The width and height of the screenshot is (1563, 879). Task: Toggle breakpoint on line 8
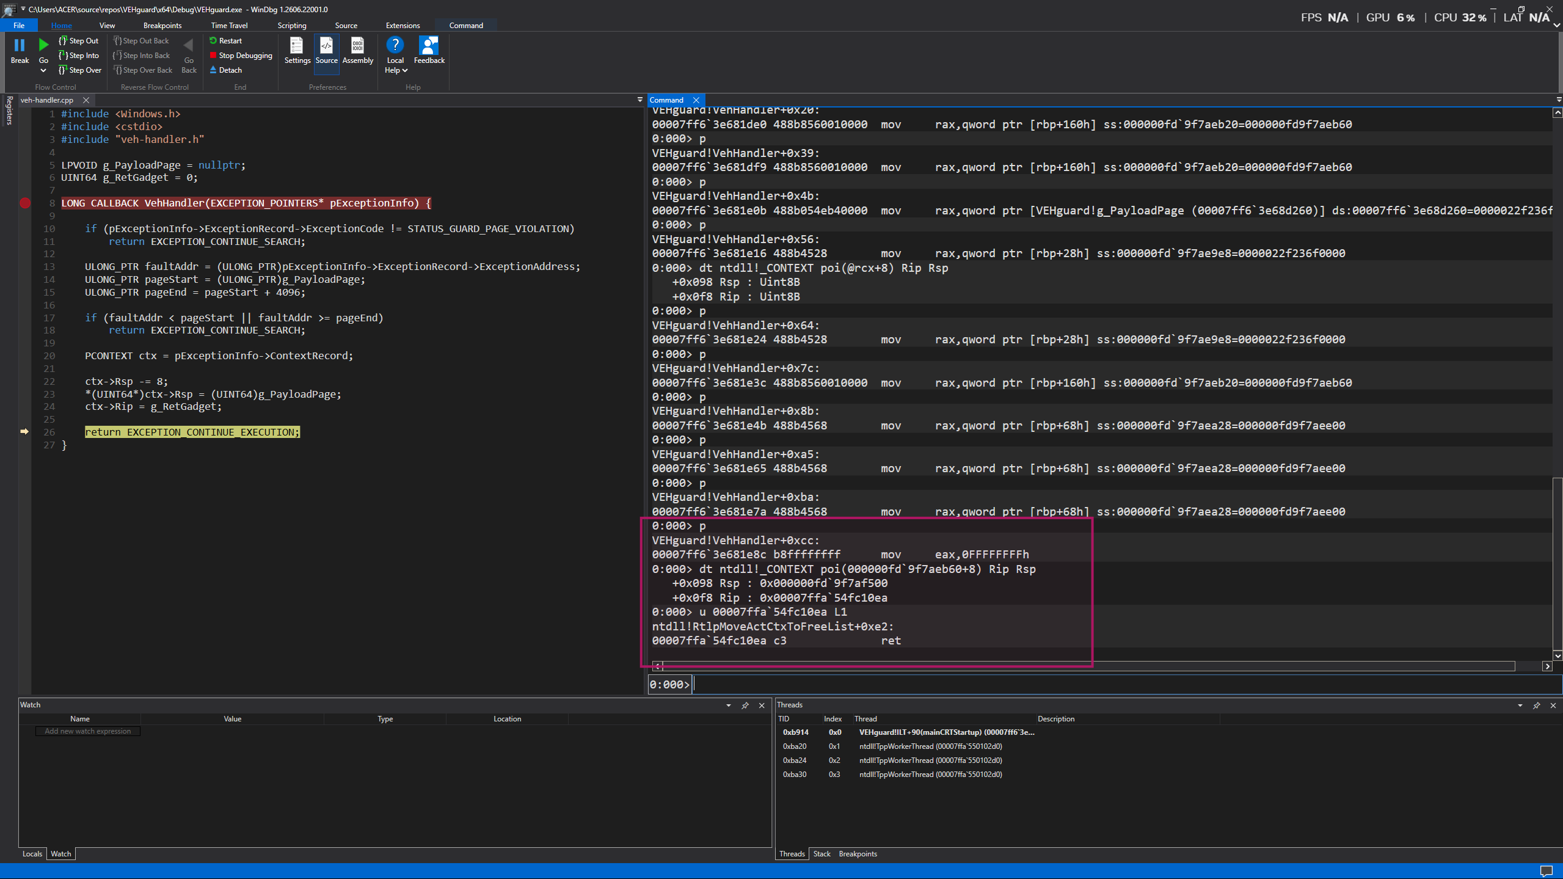tap(25, 203)
